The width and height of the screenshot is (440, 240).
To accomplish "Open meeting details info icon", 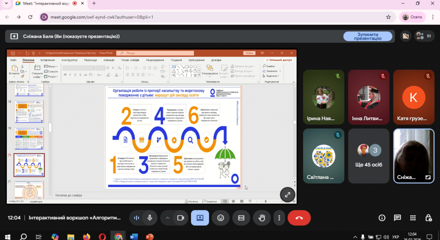I will coord(382,217).
